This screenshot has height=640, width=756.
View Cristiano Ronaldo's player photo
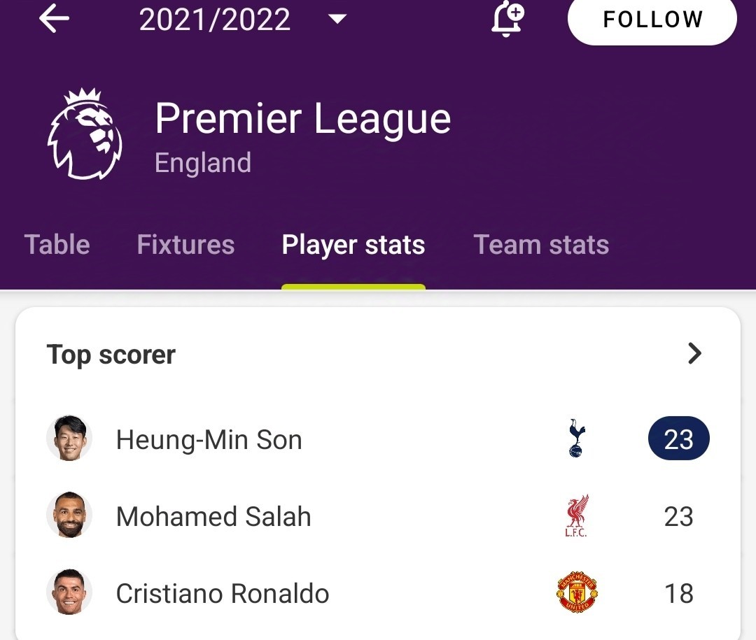click(x=69, y=592)
